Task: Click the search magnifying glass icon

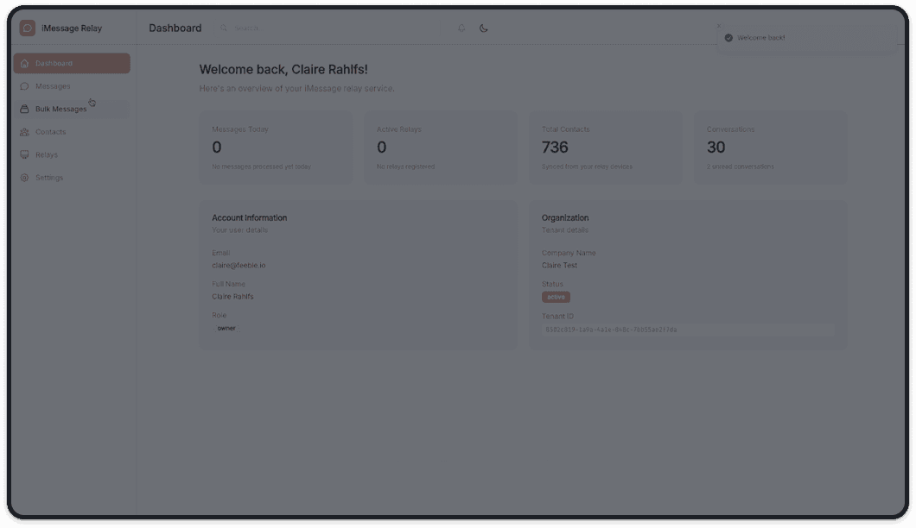Action: 224,28
